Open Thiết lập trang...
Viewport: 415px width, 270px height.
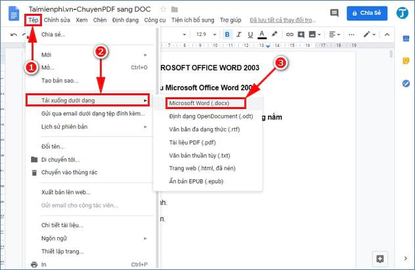pyautogui.click(x=90, y=252)
